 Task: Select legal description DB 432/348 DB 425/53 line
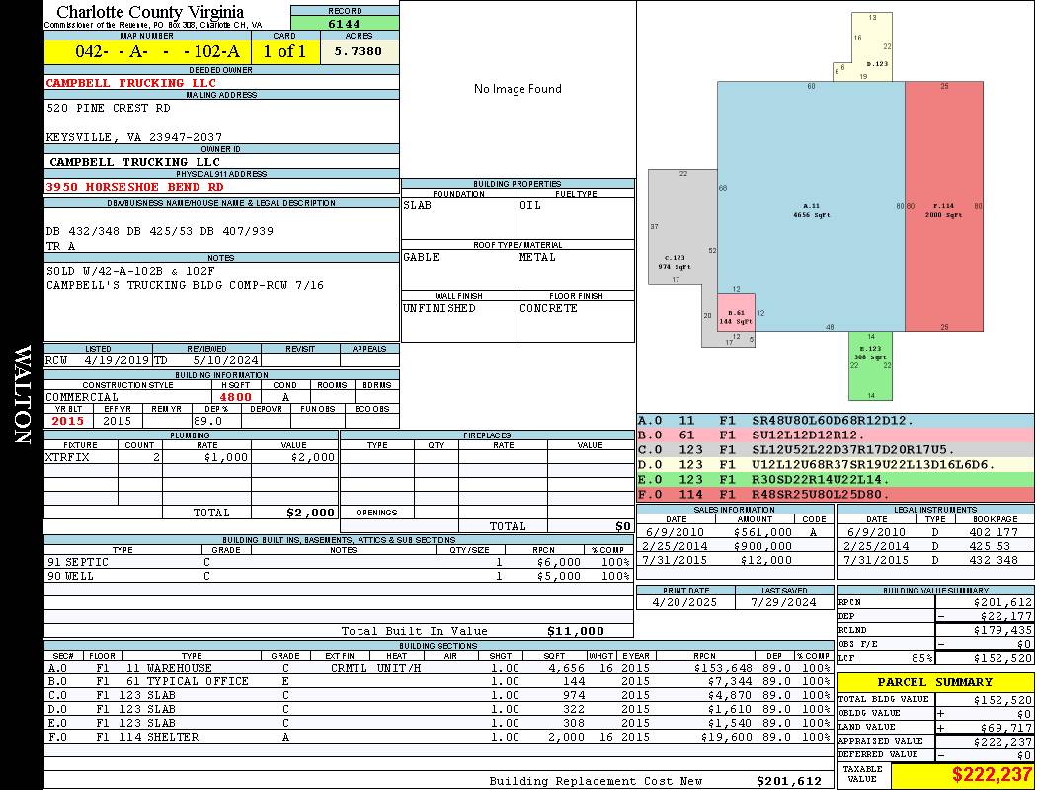159,231
